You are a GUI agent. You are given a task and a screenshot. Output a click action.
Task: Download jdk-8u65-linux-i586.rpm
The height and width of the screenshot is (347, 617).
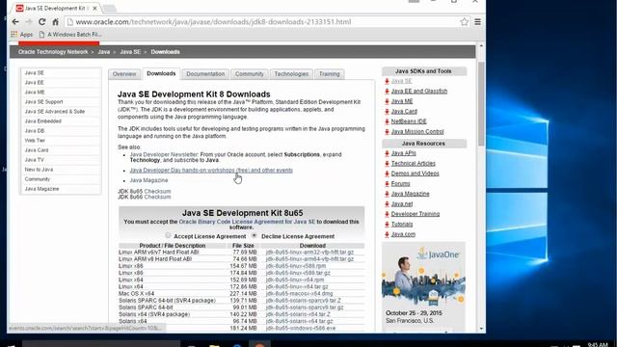point(296,266)
